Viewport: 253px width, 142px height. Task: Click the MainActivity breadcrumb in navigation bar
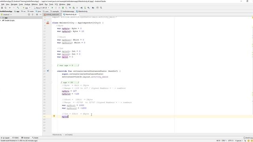coord(82,11)
